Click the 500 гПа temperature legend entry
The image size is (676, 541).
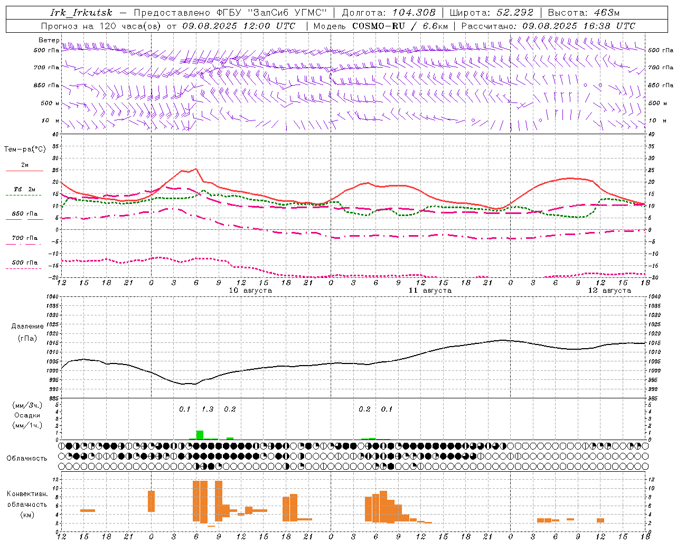point(24,263)
